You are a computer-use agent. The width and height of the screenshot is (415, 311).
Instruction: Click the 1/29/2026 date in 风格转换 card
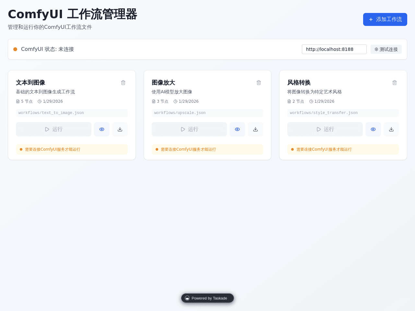coord(322,101)
